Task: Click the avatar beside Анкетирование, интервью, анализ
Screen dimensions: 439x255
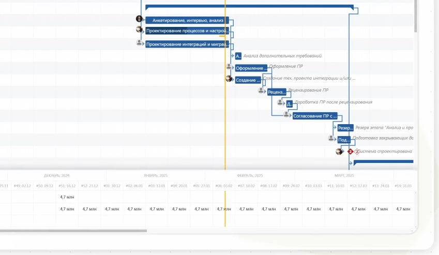Action: pyautogui.click(x=139, y=19)
